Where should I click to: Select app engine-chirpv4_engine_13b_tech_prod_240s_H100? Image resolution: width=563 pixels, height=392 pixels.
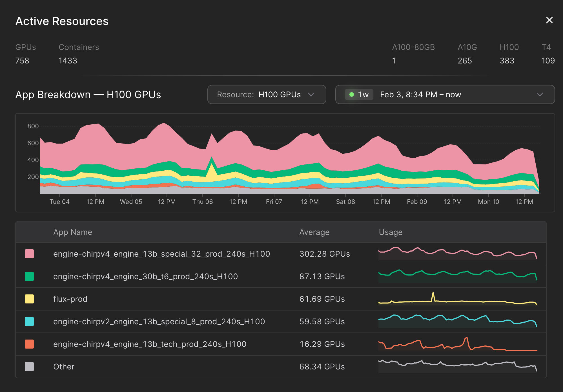coord(150,344)
